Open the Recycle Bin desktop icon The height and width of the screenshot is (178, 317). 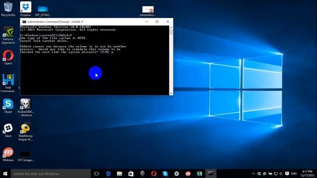(x=8, y=9)
